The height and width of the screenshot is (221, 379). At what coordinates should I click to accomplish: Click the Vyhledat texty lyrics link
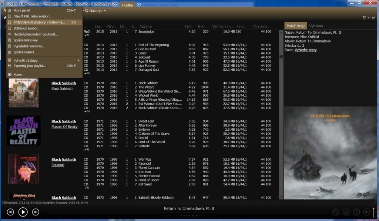point(305,50)
